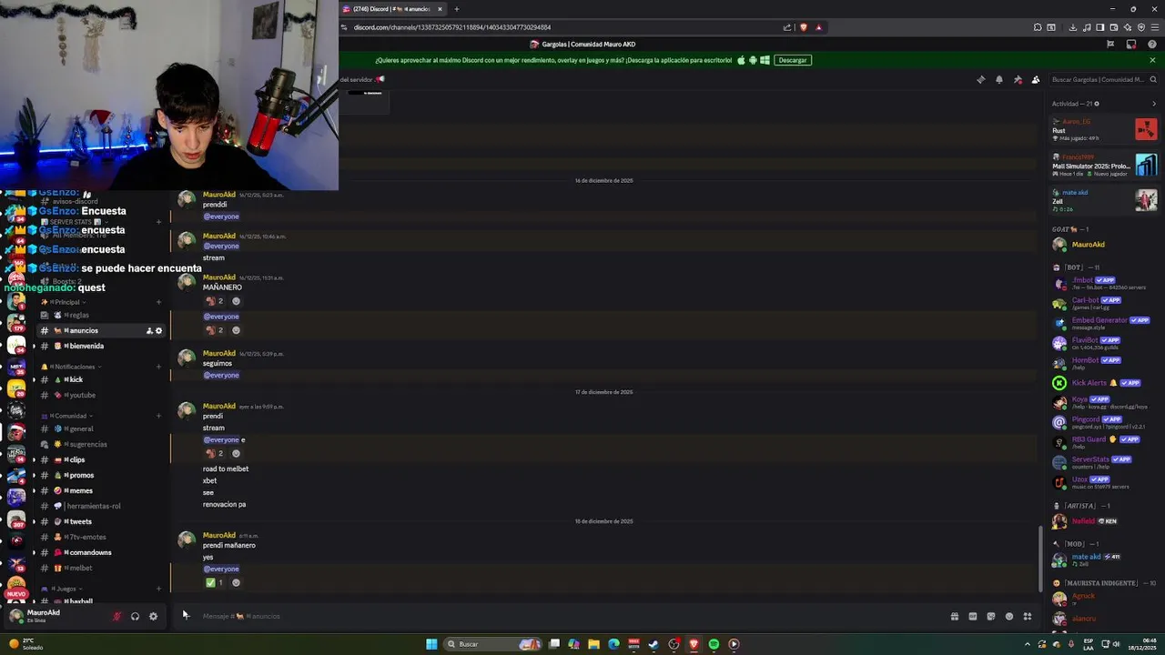Open the attachment plus button in message box

[186, 616]
